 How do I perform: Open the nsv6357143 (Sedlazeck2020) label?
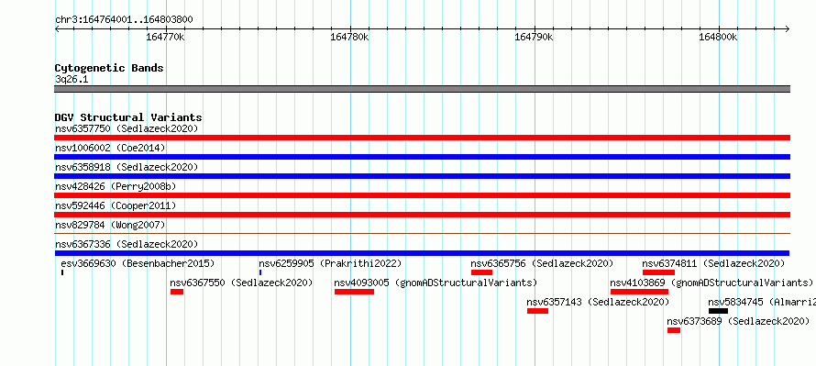598,302
